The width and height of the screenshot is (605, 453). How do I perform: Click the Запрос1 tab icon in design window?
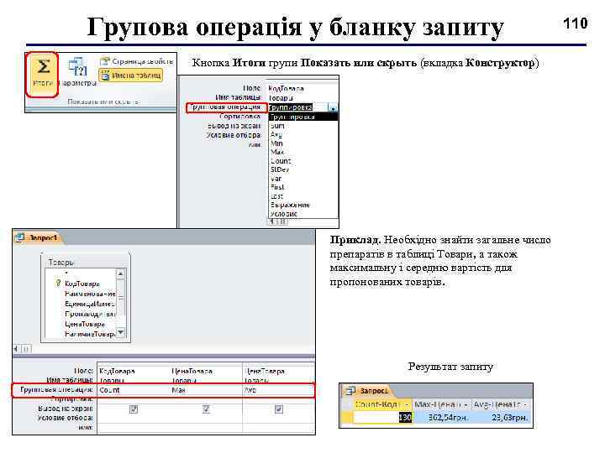point(19,237)
